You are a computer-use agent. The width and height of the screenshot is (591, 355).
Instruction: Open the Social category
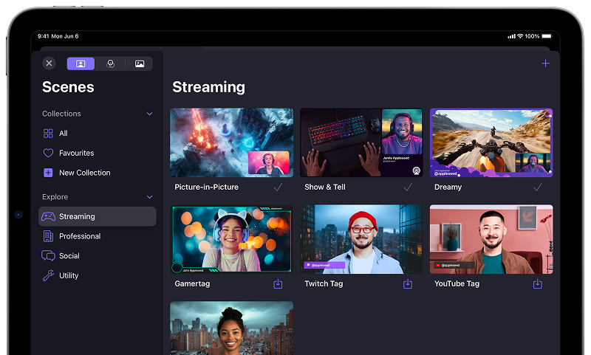coord(69,256)
